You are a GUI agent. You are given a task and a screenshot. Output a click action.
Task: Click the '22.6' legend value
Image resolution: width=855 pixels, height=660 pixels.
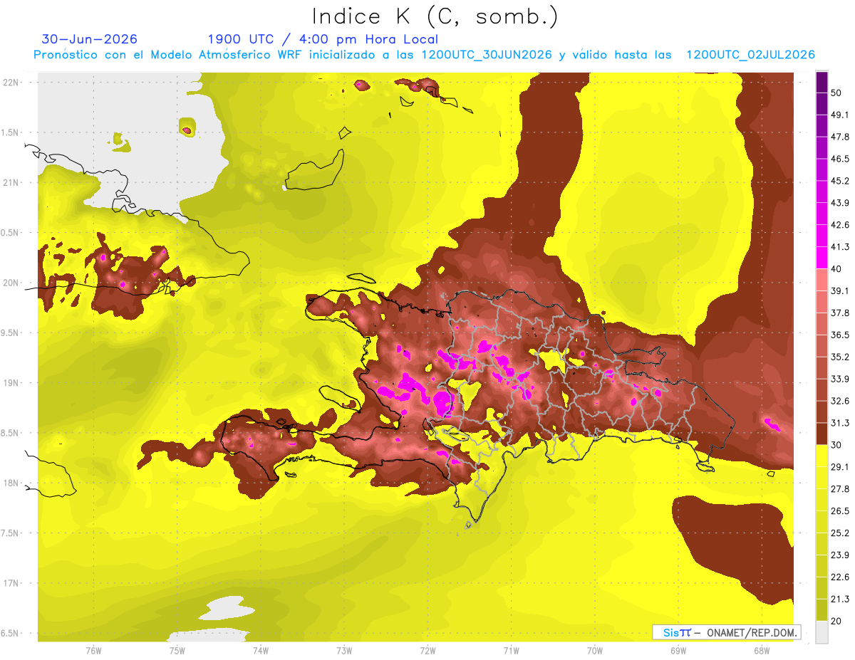[x=840, y=577]
